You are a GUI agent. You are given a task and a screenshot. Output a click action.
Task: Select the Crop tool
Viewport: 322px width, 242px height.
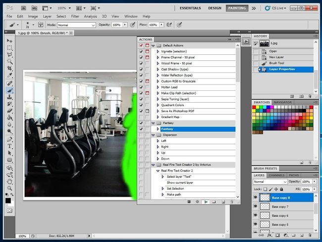click(9, 68)
